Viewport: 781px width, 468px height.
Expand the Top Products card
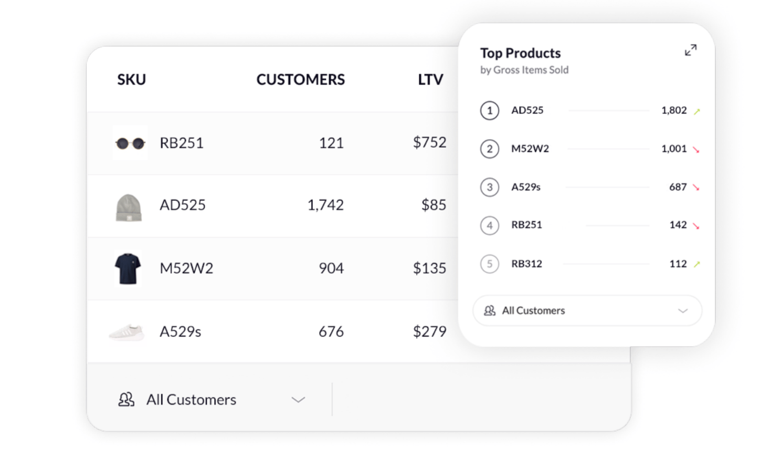tap(690, 50)
